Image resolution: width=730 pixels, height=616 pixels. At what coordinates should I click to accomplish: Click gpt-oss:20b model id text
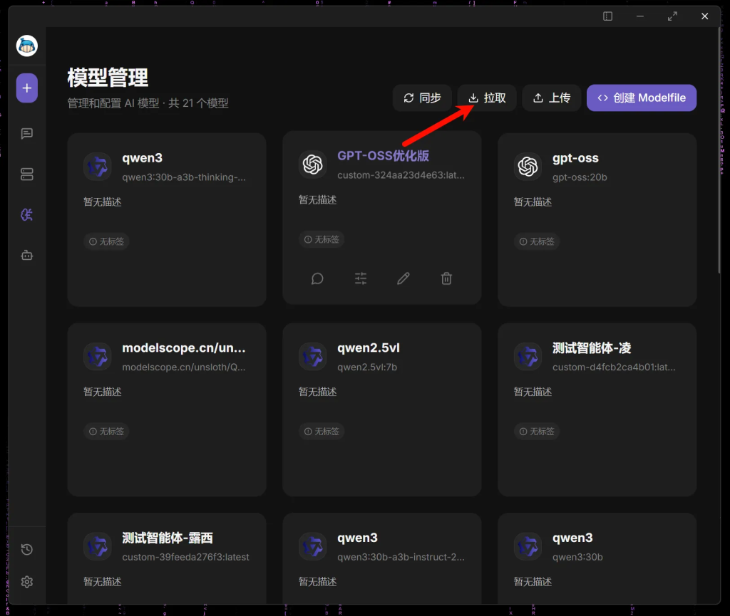[580, 177]
